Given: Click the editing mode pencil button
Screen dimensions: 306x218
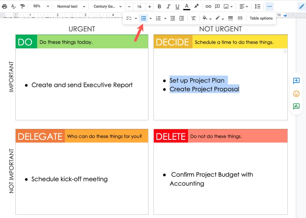Looking at the screenshot, I should tap(301, 6).
